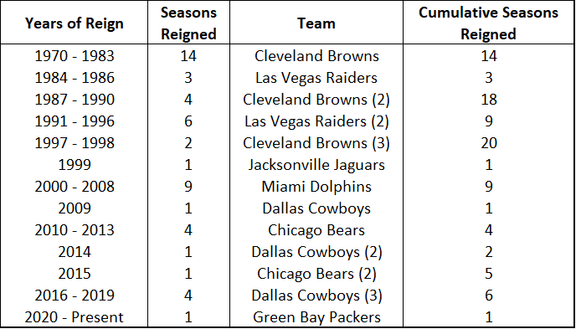Select the cumulative value 20 cell
Image resolution: width=576 pixels, height=329 pixels.
[x=489, y=143]
